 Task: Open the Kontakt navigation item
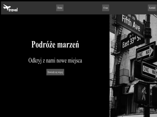click(x=152, y=8)
